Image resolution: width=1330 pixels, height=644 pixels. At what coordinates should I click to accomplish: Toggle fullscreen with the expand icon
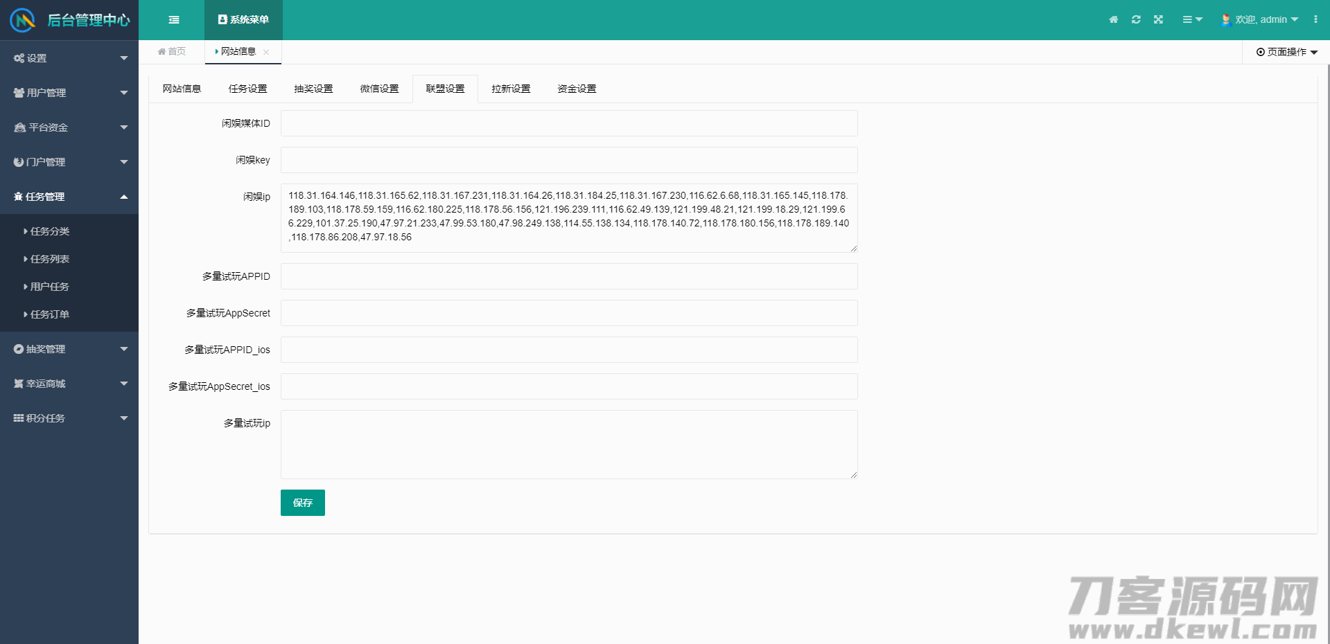pyautogui.click(x=1158, y=20)
